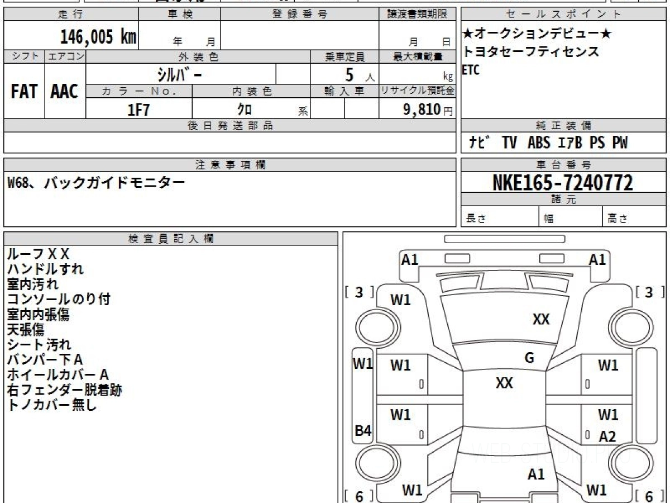Select the 天張傷 inspector note
The height and width of the screenshot is (503, 670).
[x=25, y=330]
